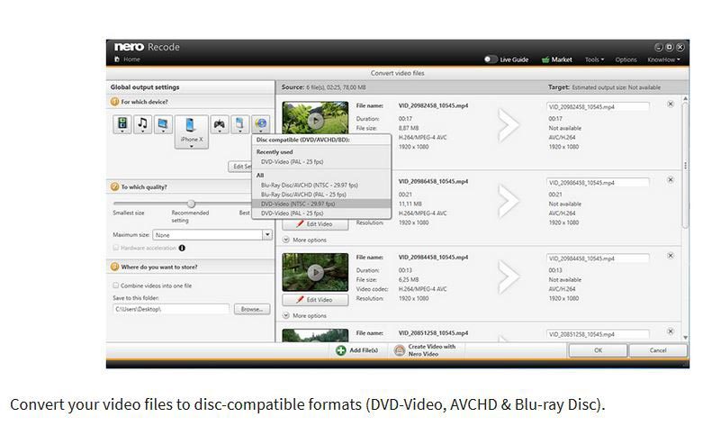Click the quality slider handle
This screenshot has width=703, height=426.
tap(192, 204)
